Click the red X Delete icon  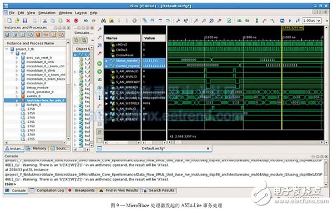pos(68,21)
